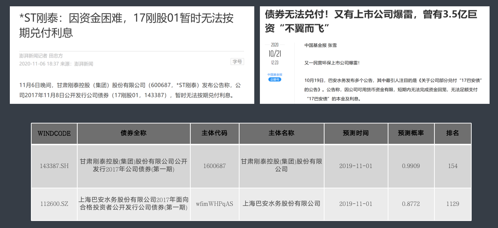Viewport: 498px width, 228px height.
Task: Click 2019-11-01 in the 143387.SH row
Action: (x=356, y=166)
